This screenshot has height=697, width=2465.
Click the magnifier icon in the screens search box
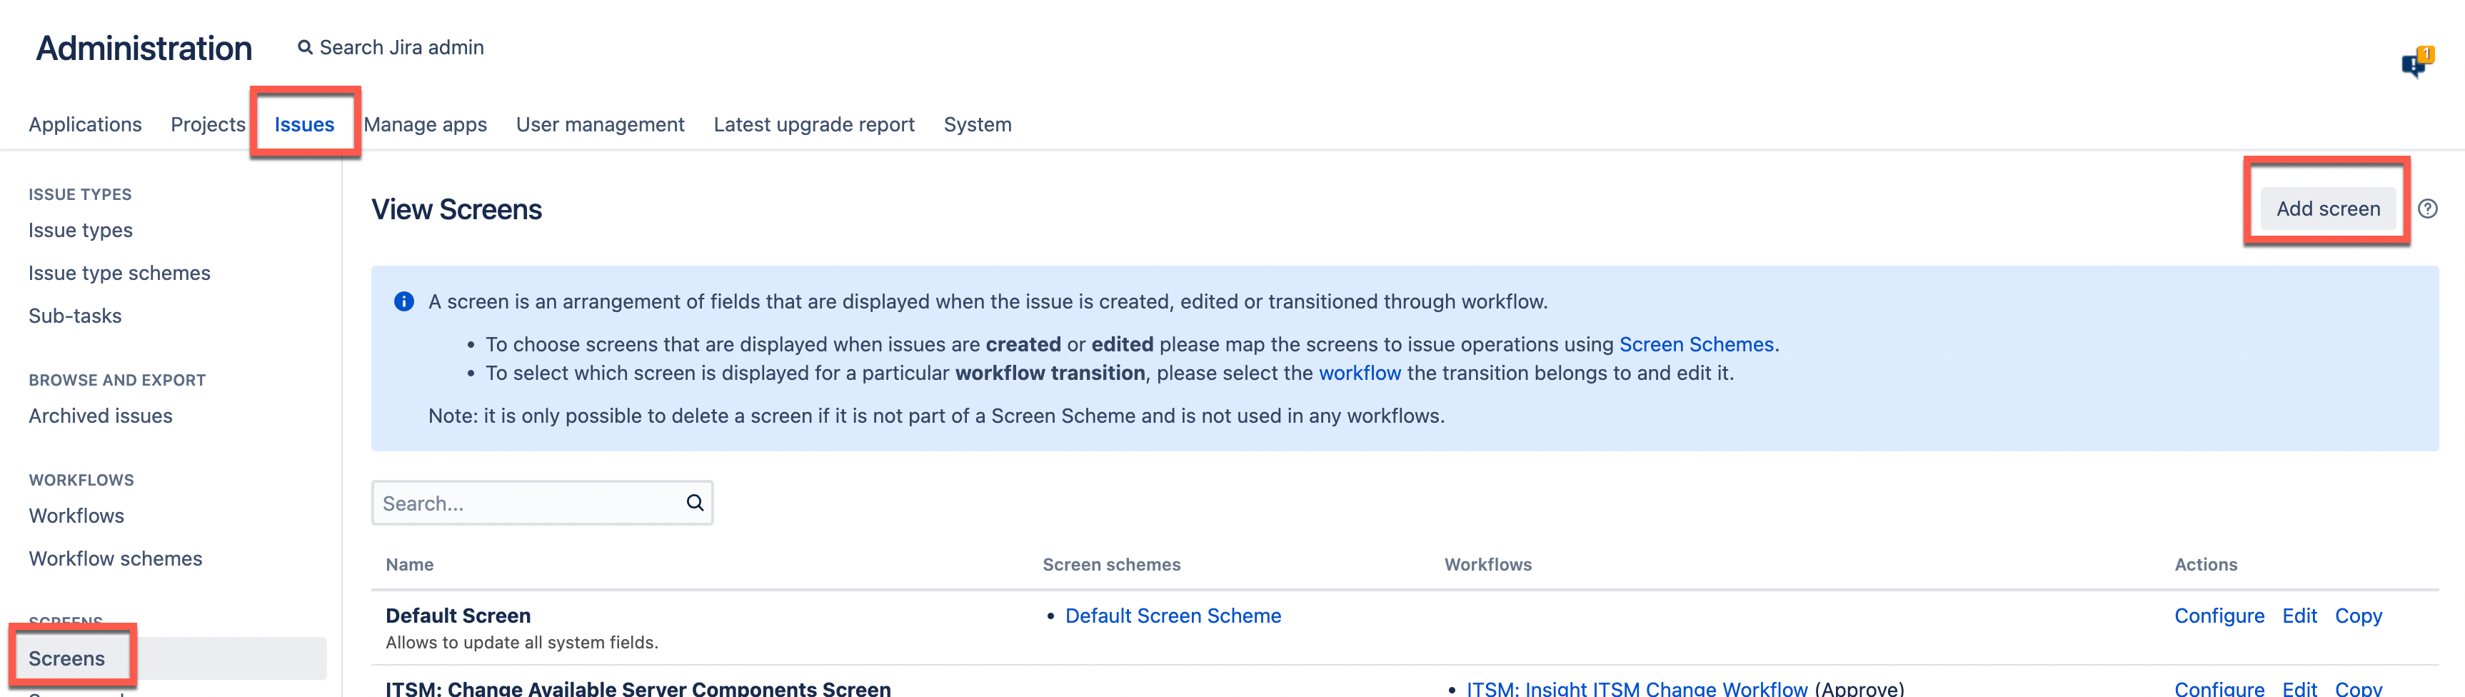(x=695, y=503)
